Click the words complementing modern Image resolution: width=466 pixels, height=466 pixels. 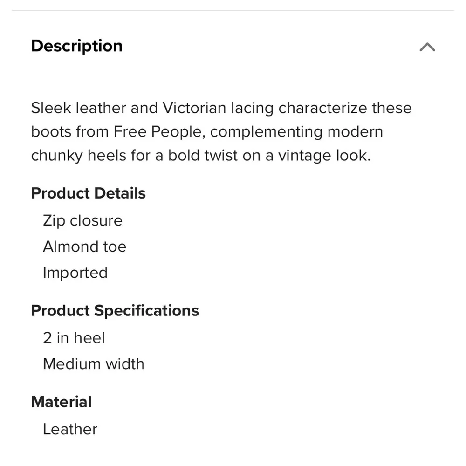click(296, 132)
